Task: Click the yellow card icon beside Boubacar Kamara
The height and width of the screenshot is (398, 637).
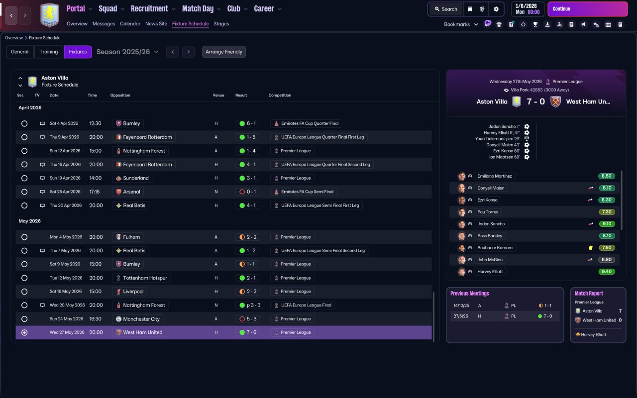Action: point(590,248)
